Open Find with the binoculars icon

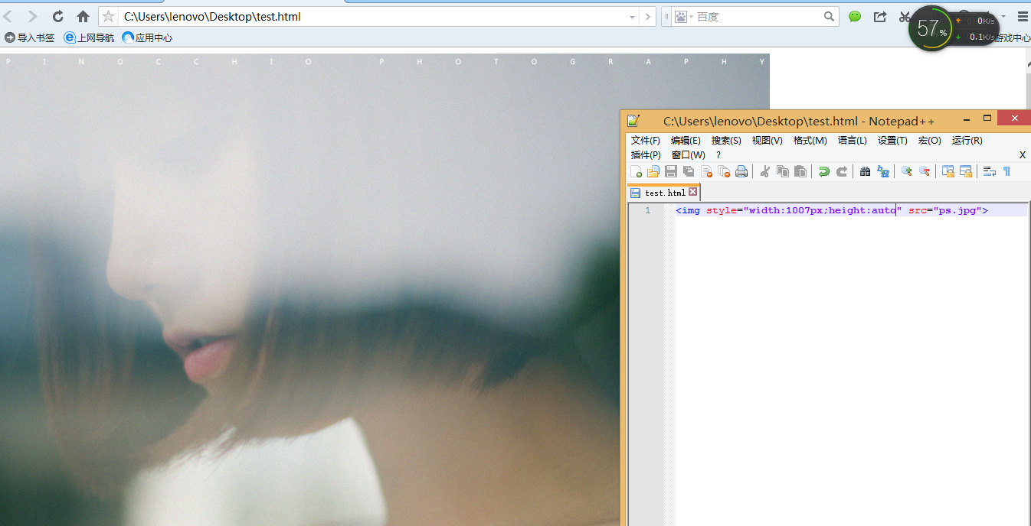[866, 171]
